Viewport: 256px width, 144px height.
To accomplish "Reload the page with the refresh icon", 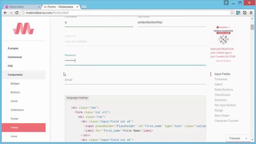I will (17, 13).
